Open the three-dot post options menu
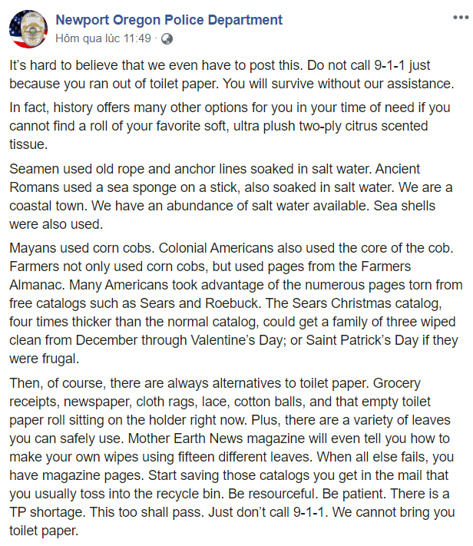 [461, 18]
